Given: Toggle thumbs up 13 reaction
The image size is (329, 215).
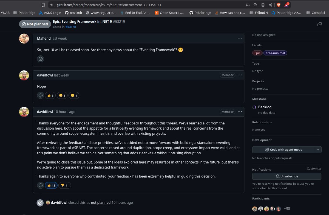Looking at the screenshot, I should [x=51, y=185].
